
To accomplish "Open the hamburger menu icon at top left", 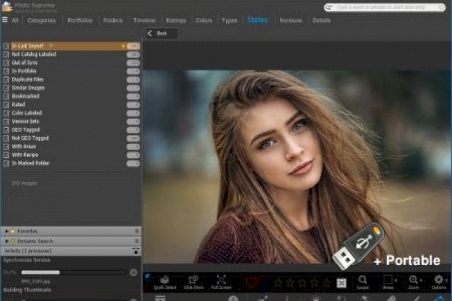I will [x=5, y=20].
